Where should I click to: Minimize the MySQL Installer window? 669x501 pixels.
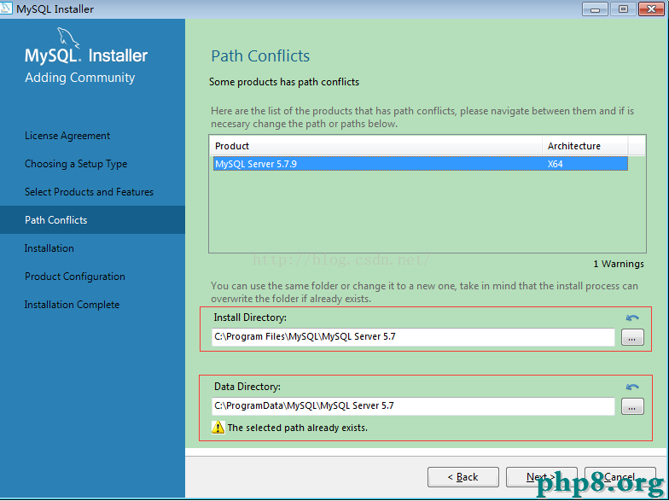click(596, 9)
